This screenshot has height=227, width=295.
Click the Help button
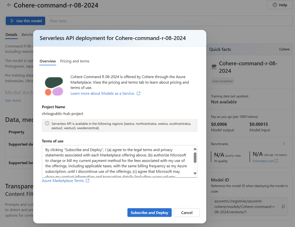click(279, 5)
